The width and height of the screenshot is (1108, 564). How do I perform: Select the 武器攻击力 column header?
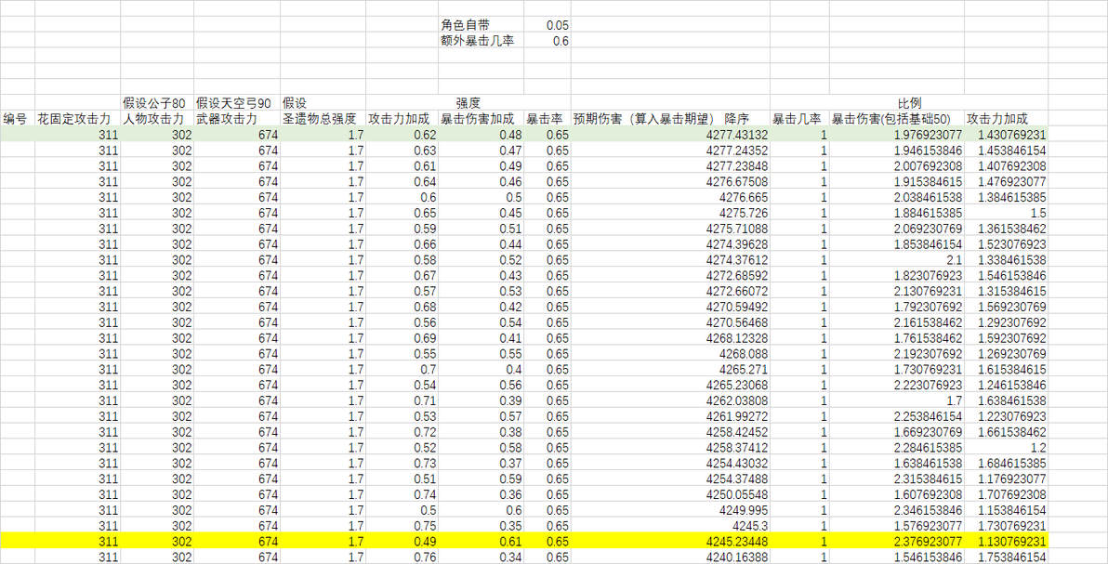coord(237,118)
